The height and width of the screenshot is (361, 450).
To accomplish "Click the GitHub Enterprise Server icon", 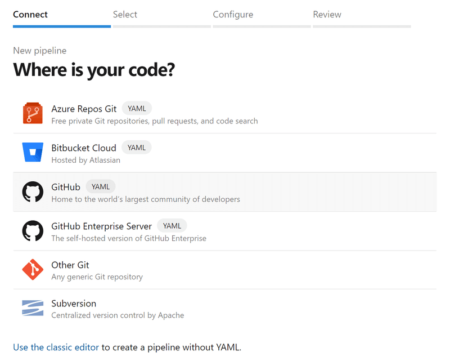I will tap(33, 231).
